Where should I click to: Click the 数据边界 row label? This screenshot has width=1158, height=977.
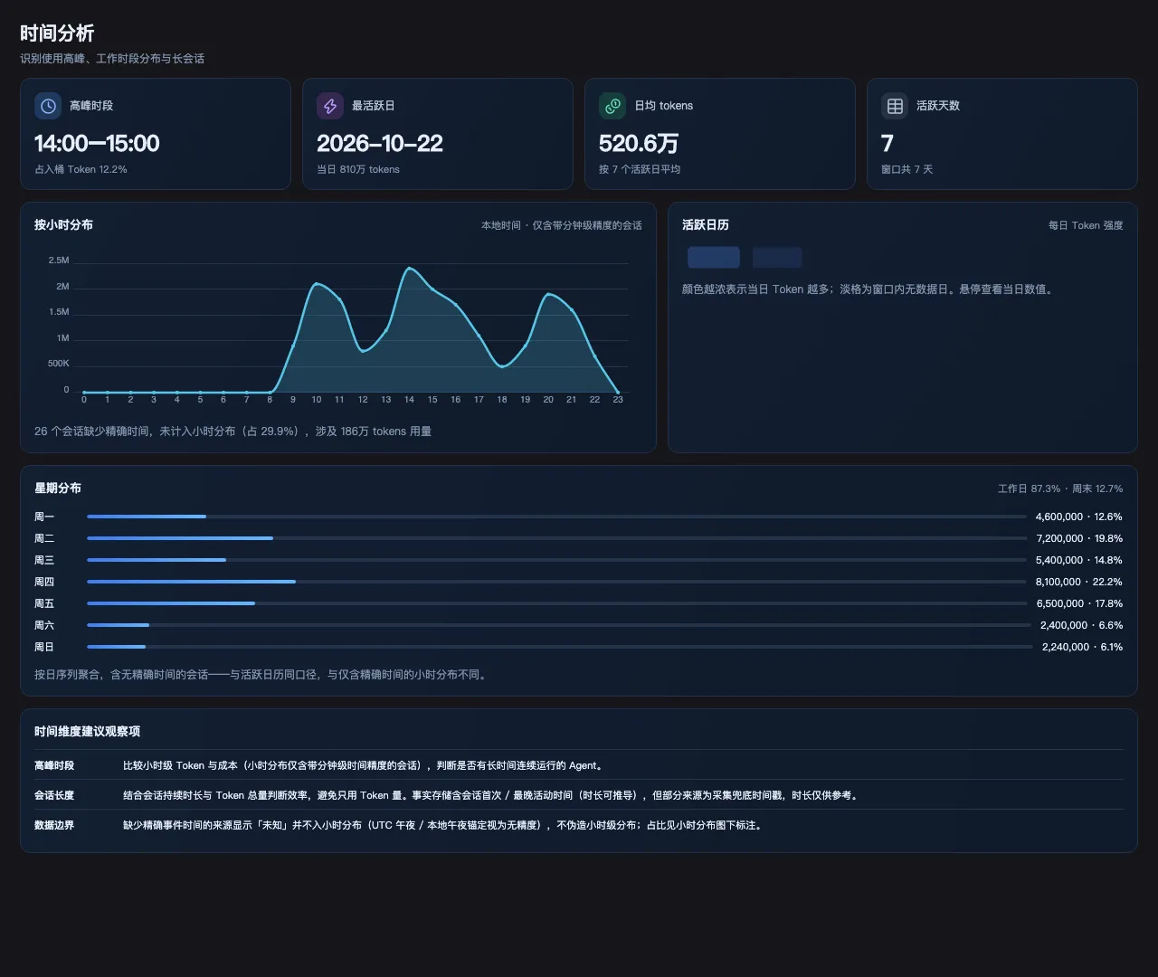click(54, 825)
